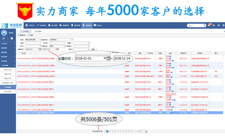
Task: Open the tools wrench icon in the header
Action: [214, 25]
